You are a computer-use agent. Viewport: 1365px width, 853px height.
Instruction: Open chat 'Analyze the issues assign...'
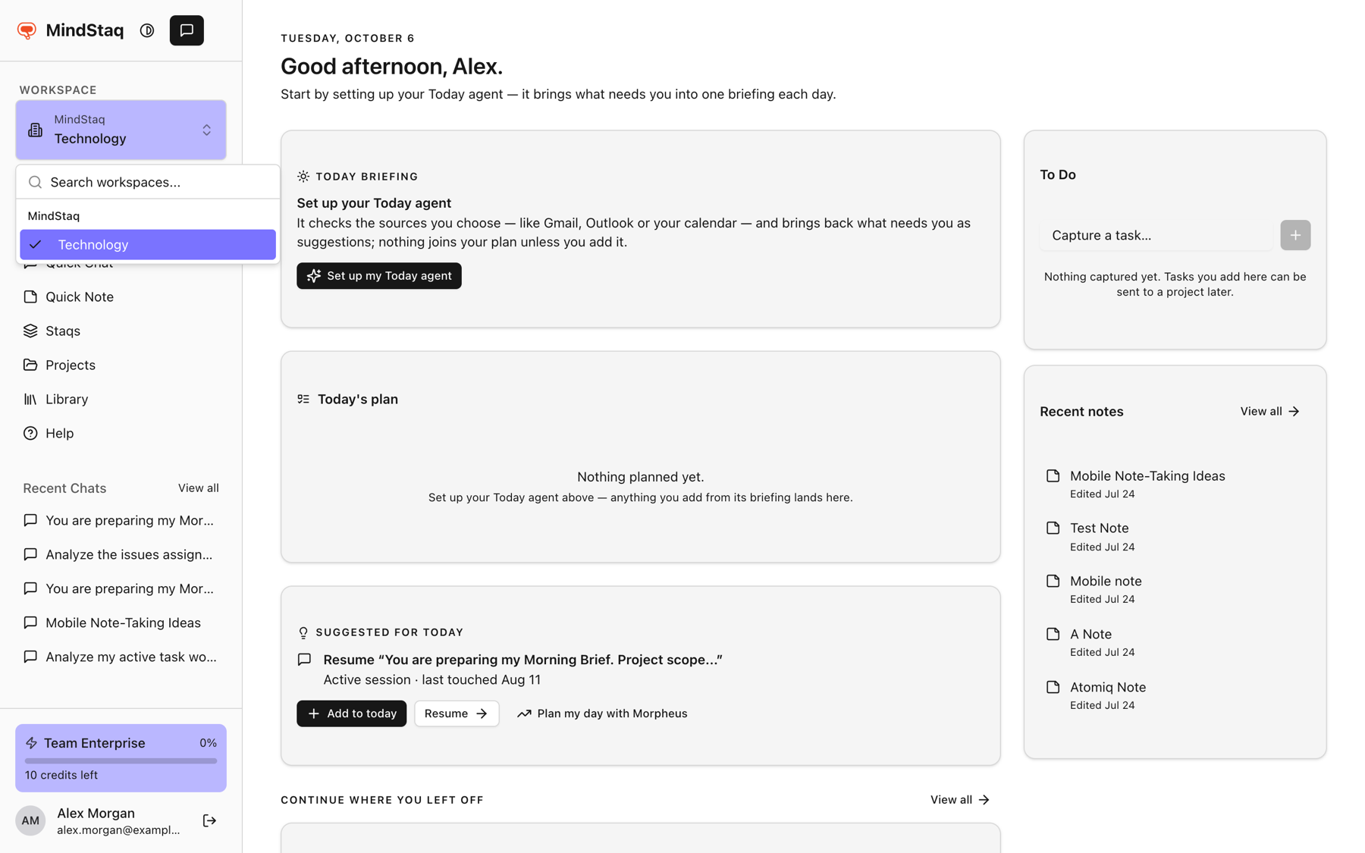121,554
